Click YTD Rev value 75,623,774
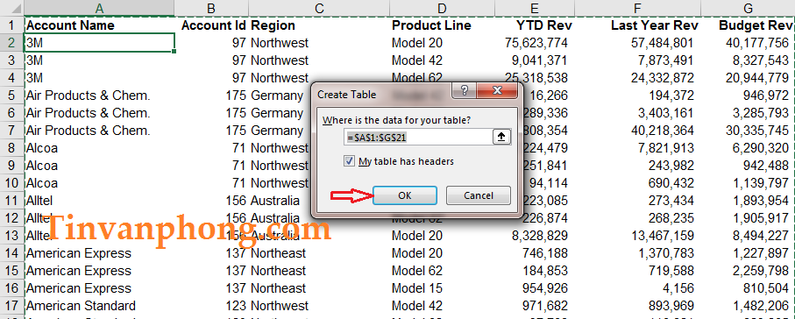Viewport: 795px width, 319px height. click(536, 43)
